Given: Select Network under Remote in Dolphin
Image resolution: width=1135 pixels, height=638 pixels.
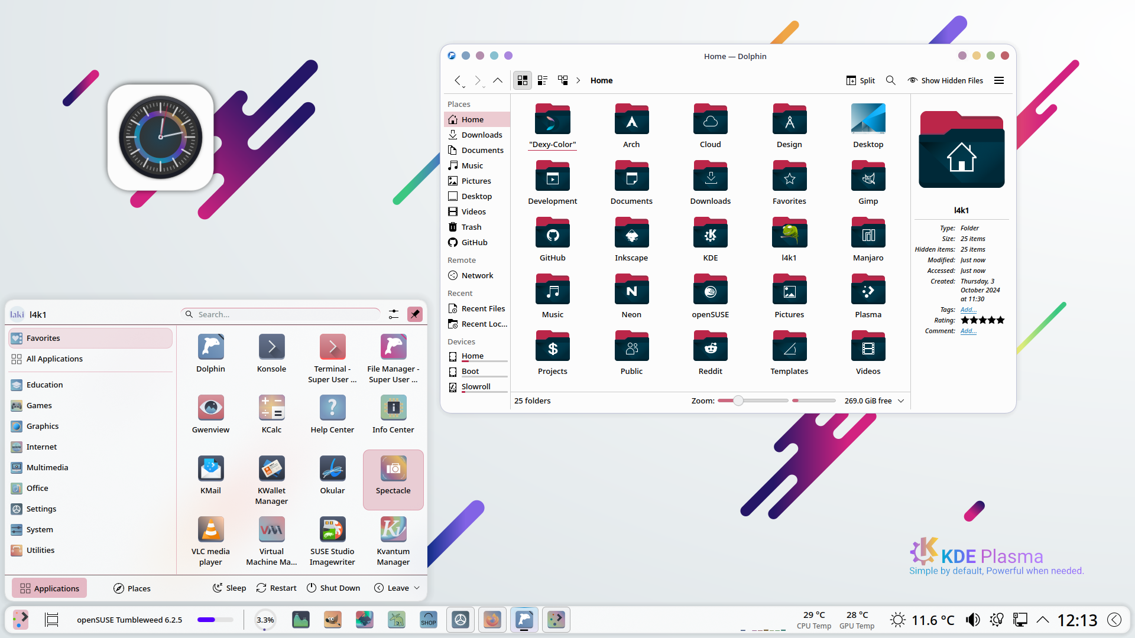Looking at the screenshot, I should coord(476,276).
